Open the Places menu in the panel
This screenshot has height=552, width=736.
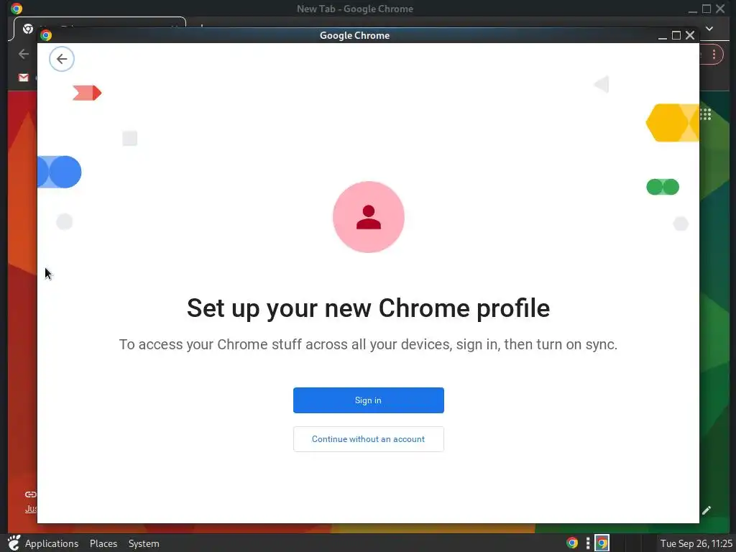[103, 543]
